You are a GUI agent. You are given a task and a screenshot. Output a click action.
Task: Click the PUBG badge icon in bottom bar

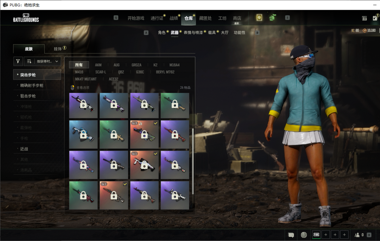[x=316, y=235]
